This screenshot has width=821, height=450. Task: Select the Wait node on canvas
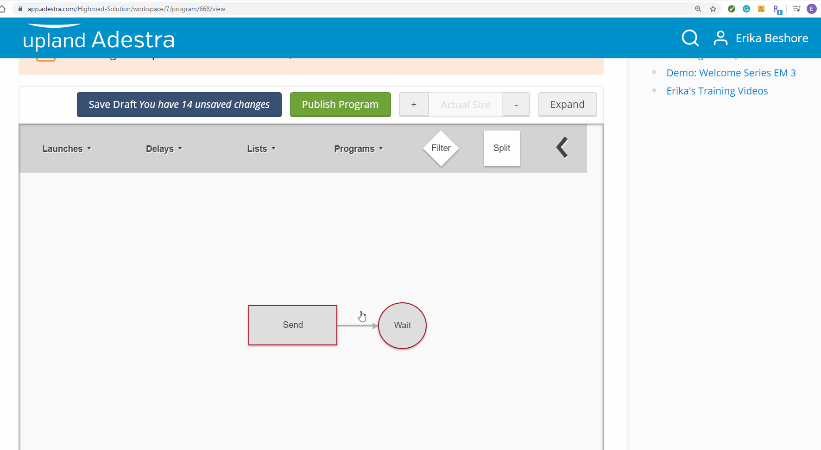(402, 325)
